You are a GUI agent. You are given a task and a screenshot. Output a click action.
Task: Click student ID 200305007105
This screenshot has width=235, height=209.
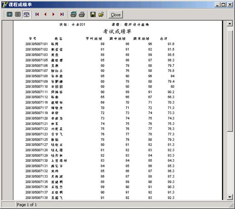(37, 60)
